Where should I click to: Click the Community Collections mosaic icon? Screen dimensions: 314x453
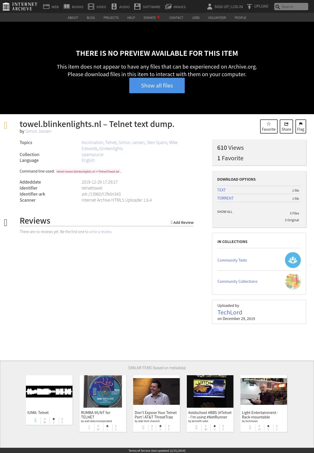coord(293,281)
